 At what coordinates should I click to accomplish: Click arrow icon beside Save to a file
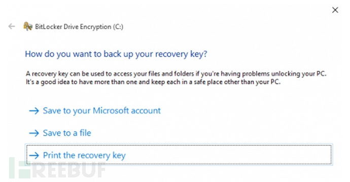click(34, 133)
